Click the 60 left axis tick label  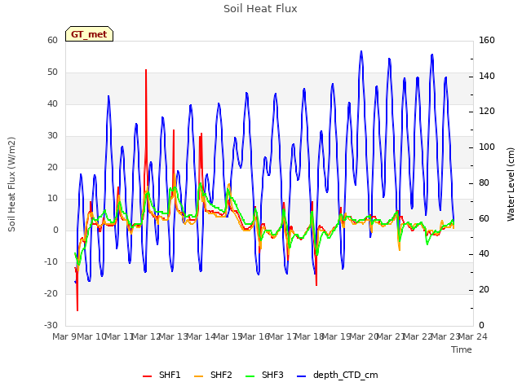[x=52, y=40]
